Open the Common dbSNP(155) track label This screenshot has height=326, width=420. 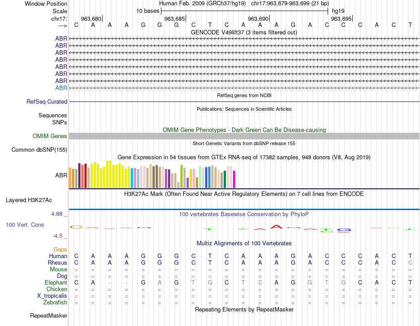[39, 150]
